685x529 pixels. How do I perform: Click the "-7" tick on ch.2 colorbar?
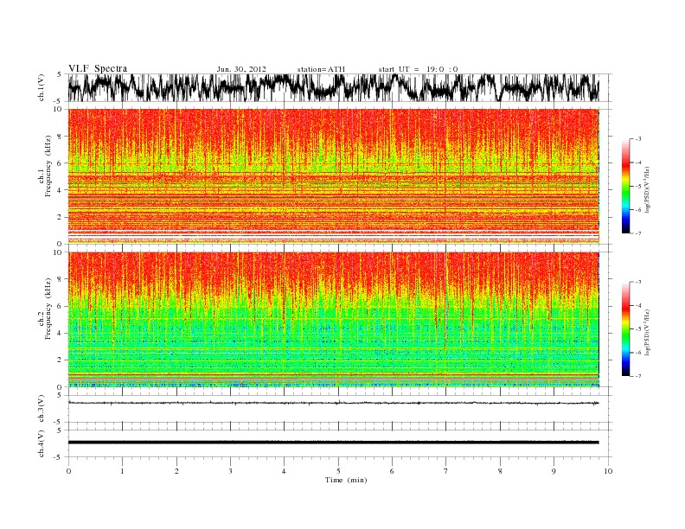(x=638, y=376)
